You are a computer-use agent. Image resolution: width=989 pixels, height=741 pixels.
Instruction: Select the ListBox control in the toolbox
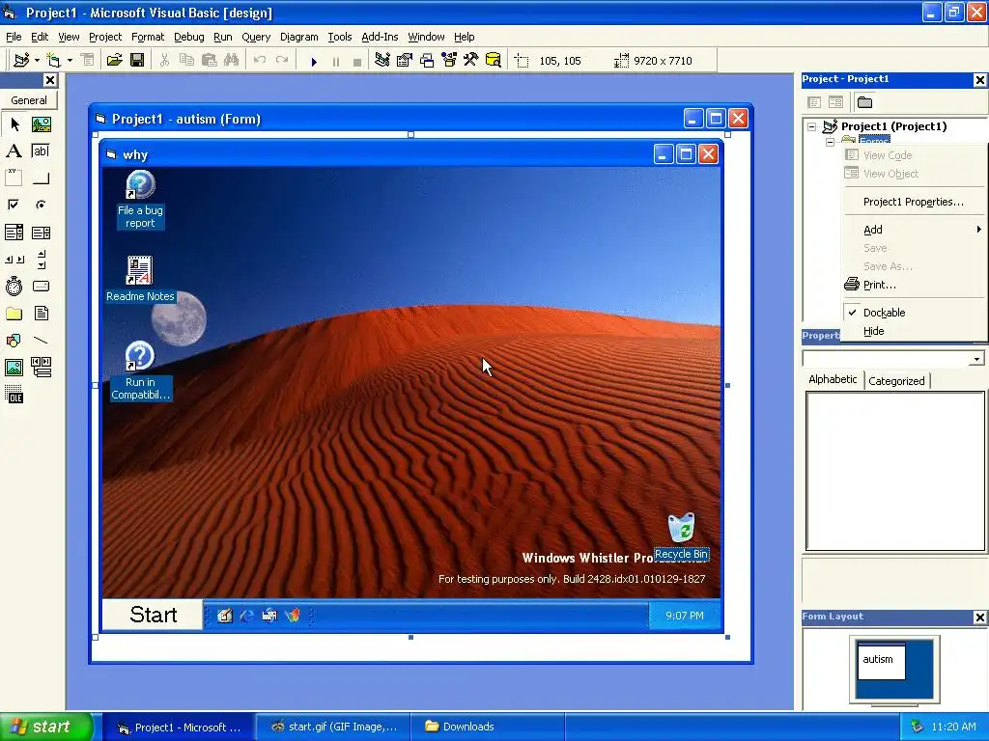coord(41,233)
